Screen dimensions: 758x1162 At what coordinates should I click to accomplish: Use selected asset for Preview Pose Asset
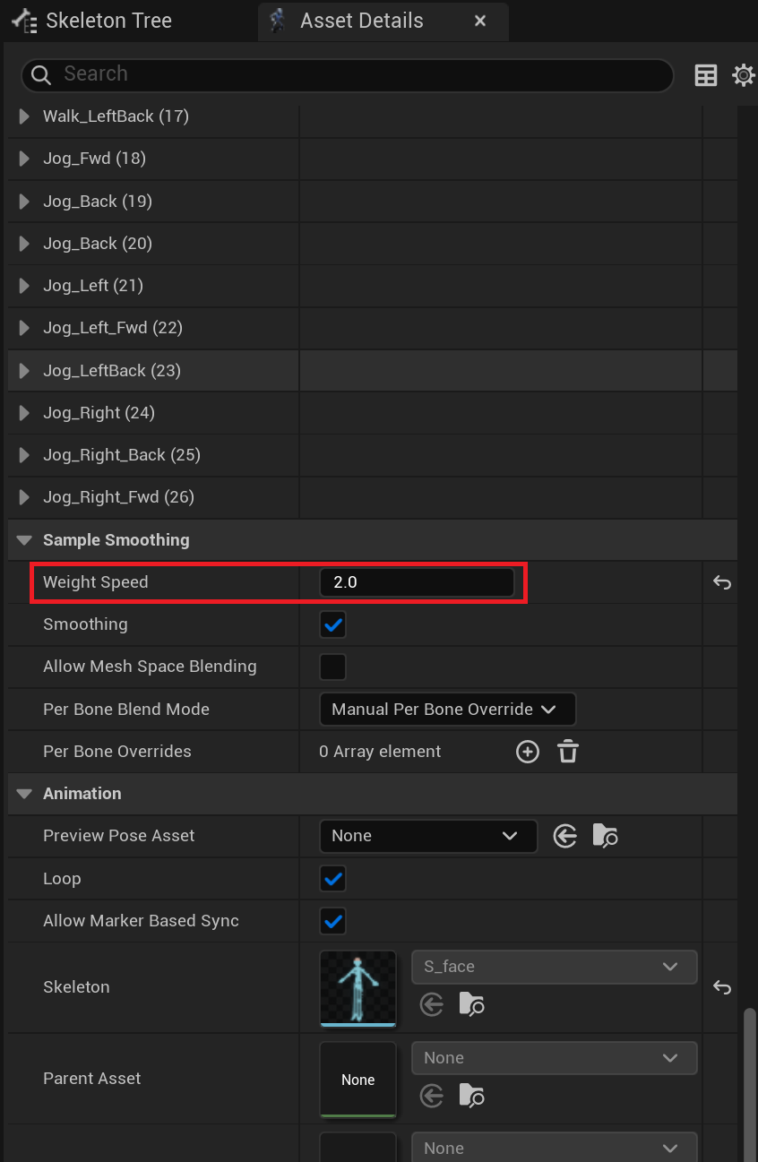tap(564, 837)
